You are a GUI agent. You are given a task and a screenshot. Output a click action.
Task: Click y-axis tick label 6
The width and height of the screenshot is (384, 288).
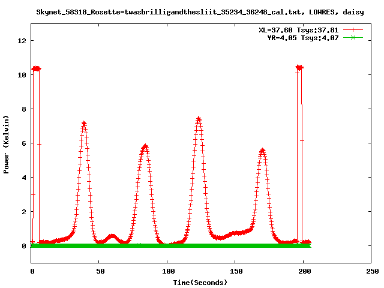click(24, 143)
